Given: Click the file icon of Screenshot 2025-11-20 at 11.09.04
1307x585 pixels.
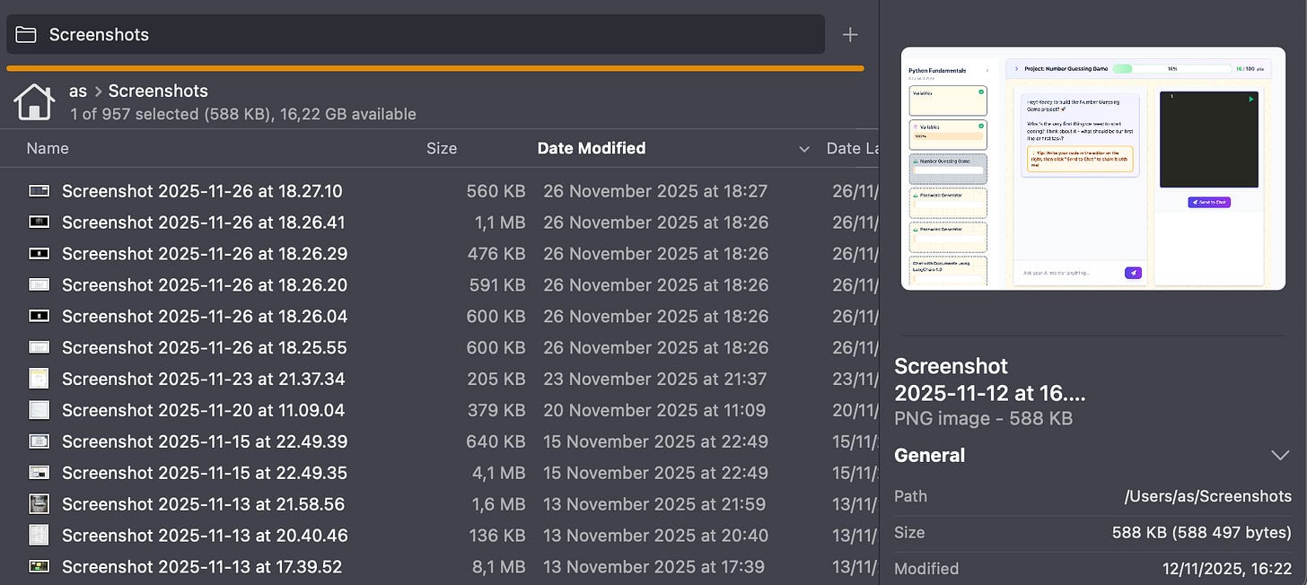Looking at the screenshot, I should point(39,410).
